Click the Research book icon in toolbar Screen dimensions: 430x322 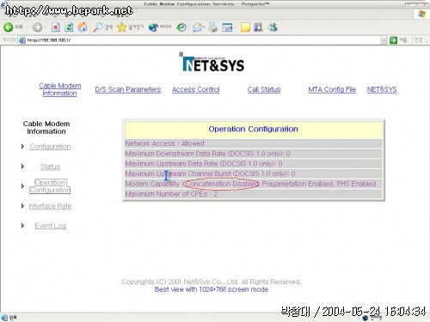[x=258, y=27]
